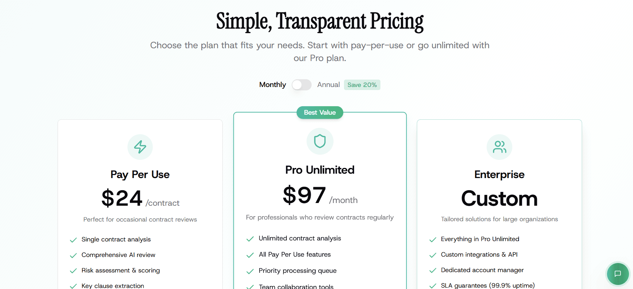
Task: Click the shield icon above Pro Unlimited
Action: point(320,141)
